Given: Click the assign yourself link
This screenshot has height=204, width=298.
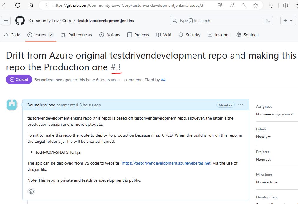Looking at the screenshot, I should point(283,114).
